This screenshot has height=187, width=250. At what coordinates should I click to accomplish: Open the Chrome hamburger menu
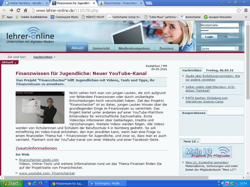pyautogui.click(x=246, y=11)
